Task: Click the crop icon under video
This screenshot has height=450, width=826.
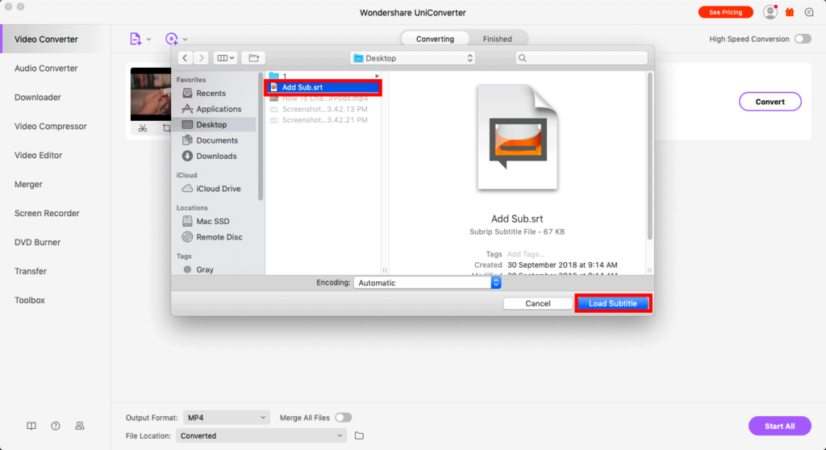Action: (x=166, y=128)
